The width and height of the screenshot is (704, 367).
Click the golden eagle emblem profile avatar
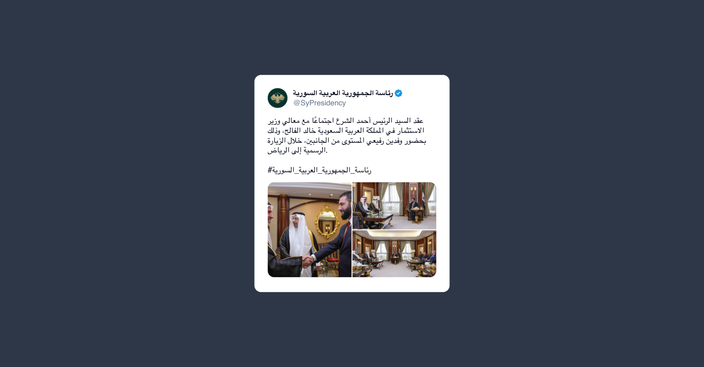tap(277, 98)
